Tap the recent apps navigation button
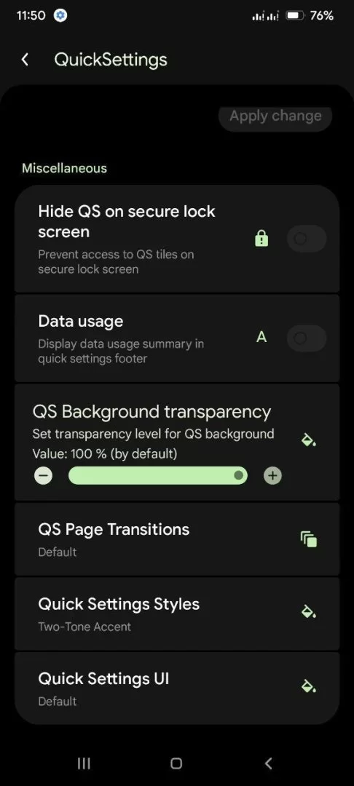Image resolution: width=354 pixels, height=786 pixels. click(84, 763)
